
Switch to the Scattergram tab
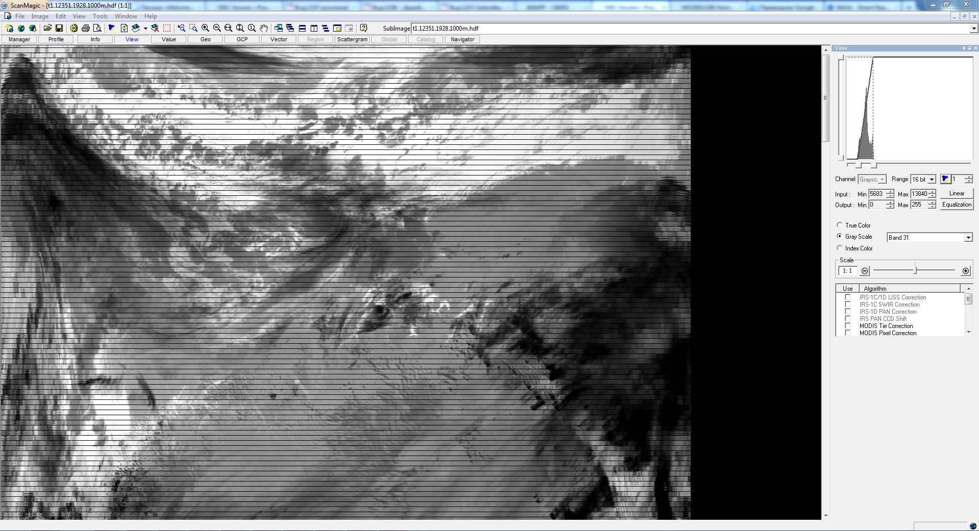pos(352,39)
